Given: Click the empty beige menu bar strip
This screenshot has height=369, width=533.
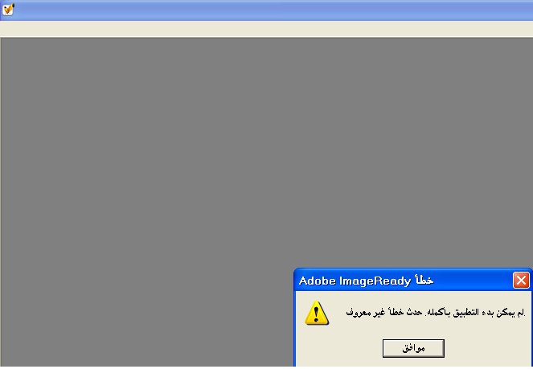Looking at the screenshot, I should [267, 29].
